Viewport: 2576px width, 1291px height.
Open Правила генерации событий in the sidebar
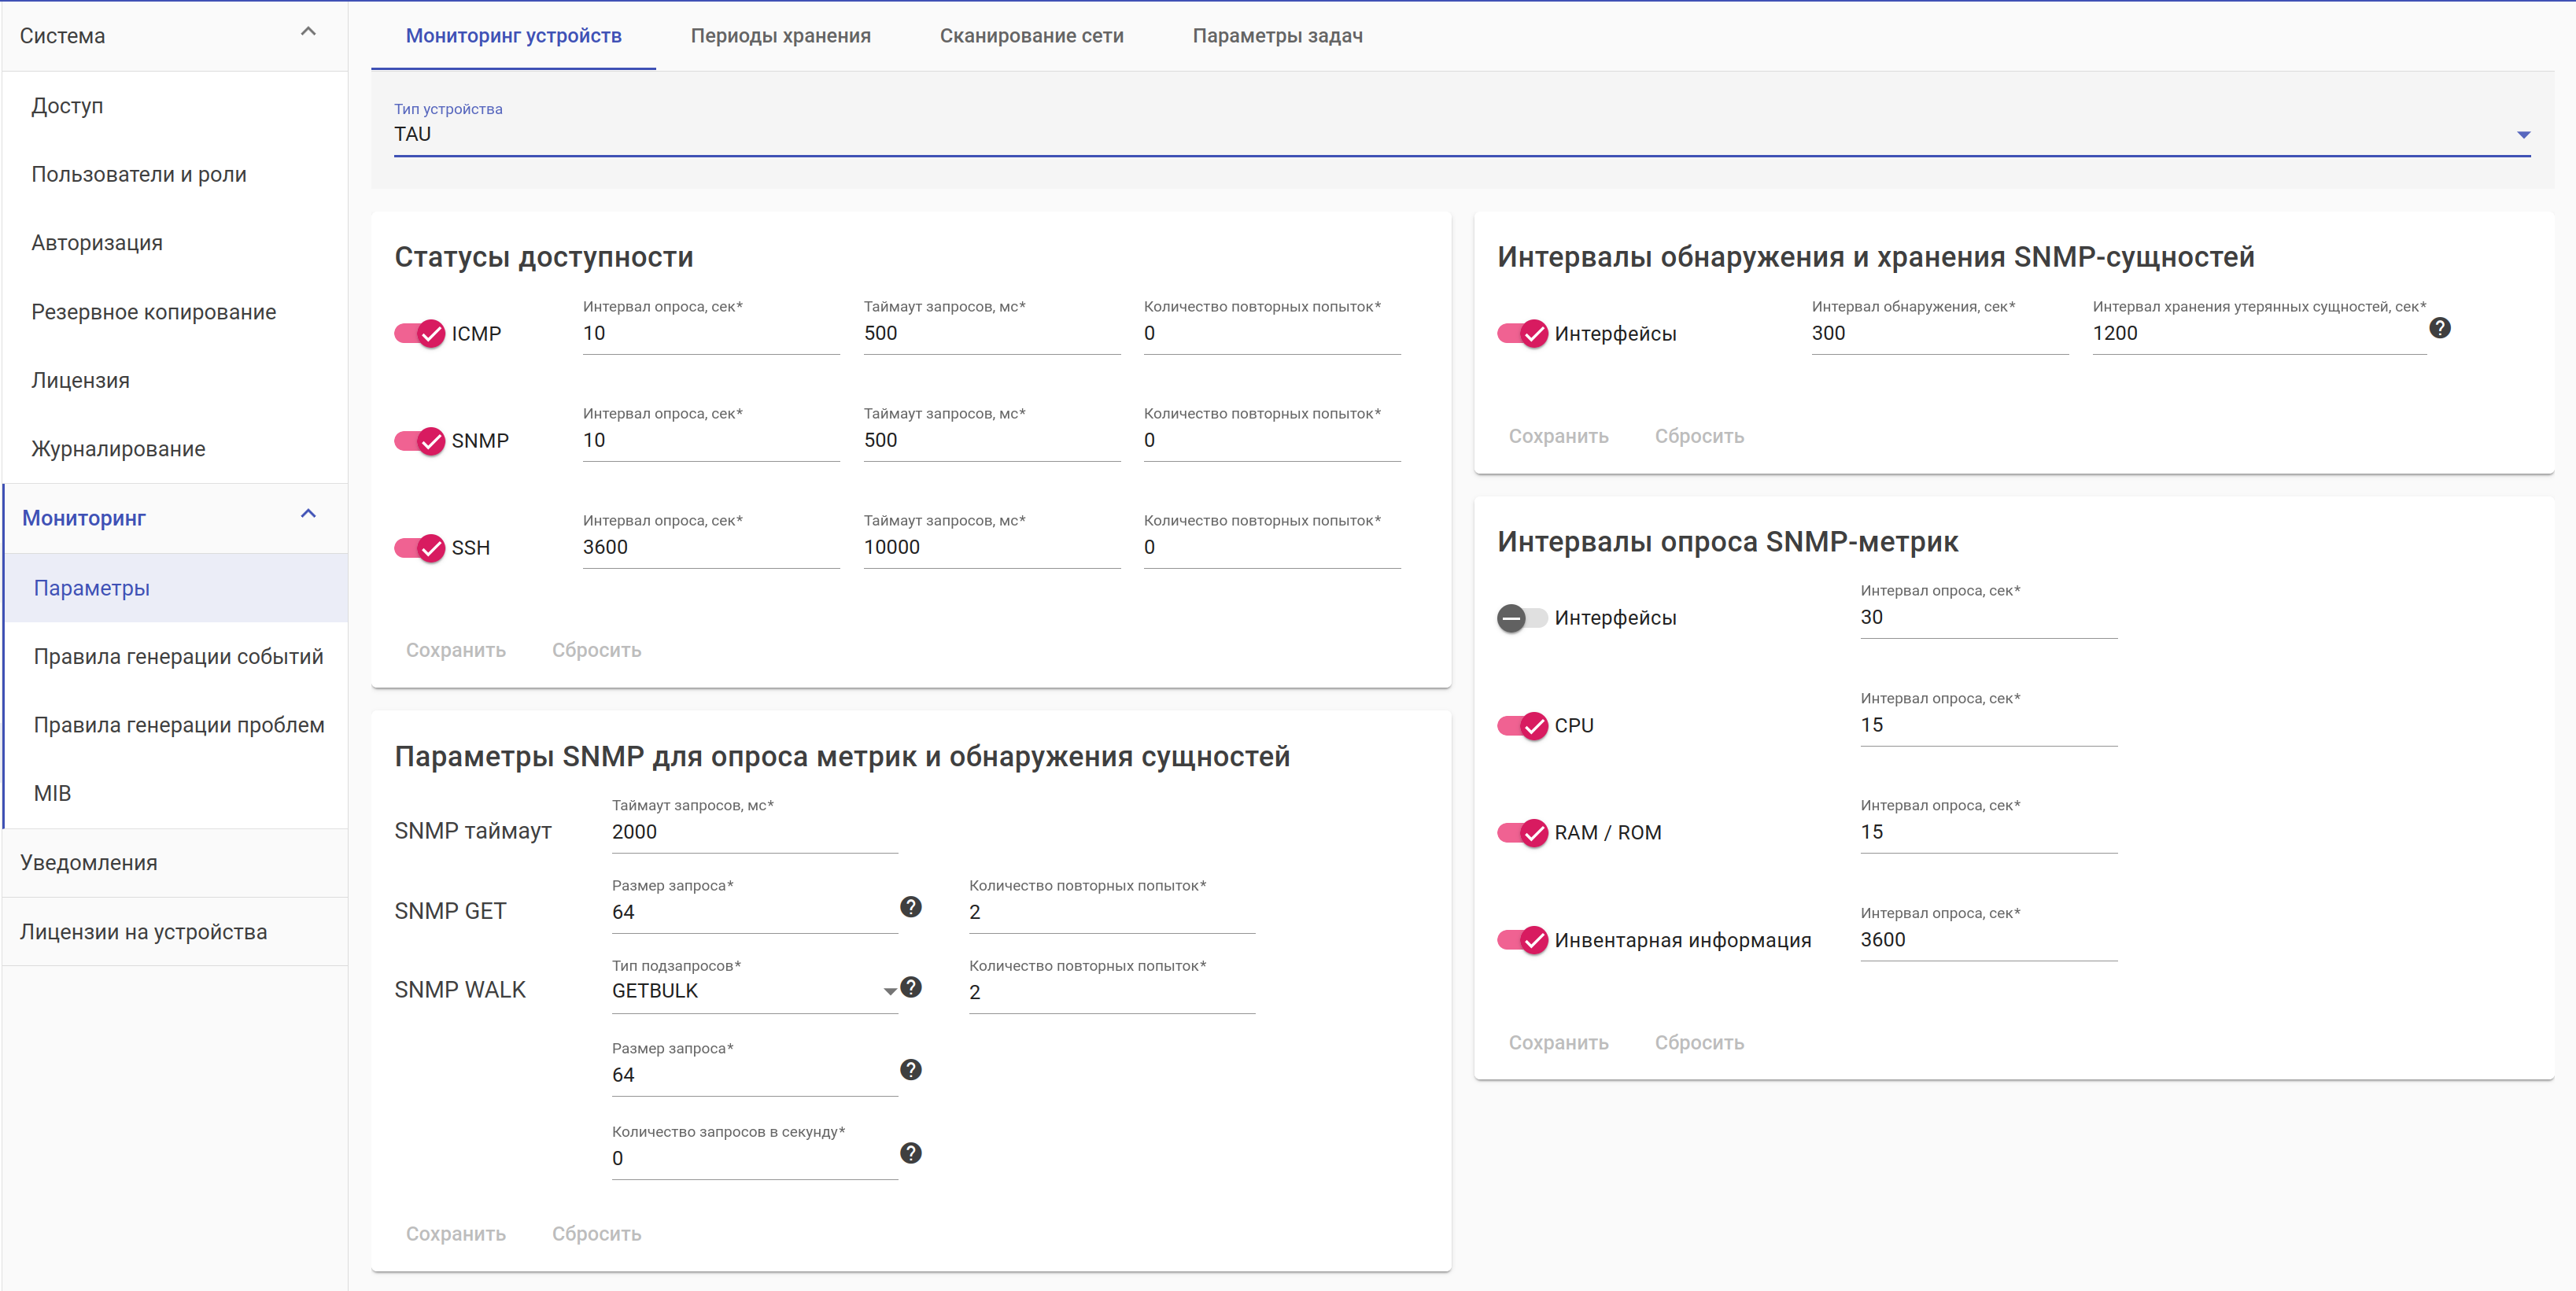[x=178, y=656]
